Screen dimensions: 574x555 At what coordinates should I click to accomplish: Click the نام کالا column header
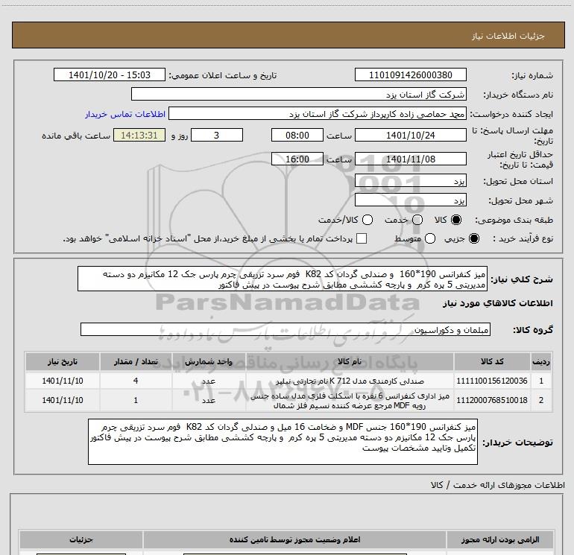(350, 361)
